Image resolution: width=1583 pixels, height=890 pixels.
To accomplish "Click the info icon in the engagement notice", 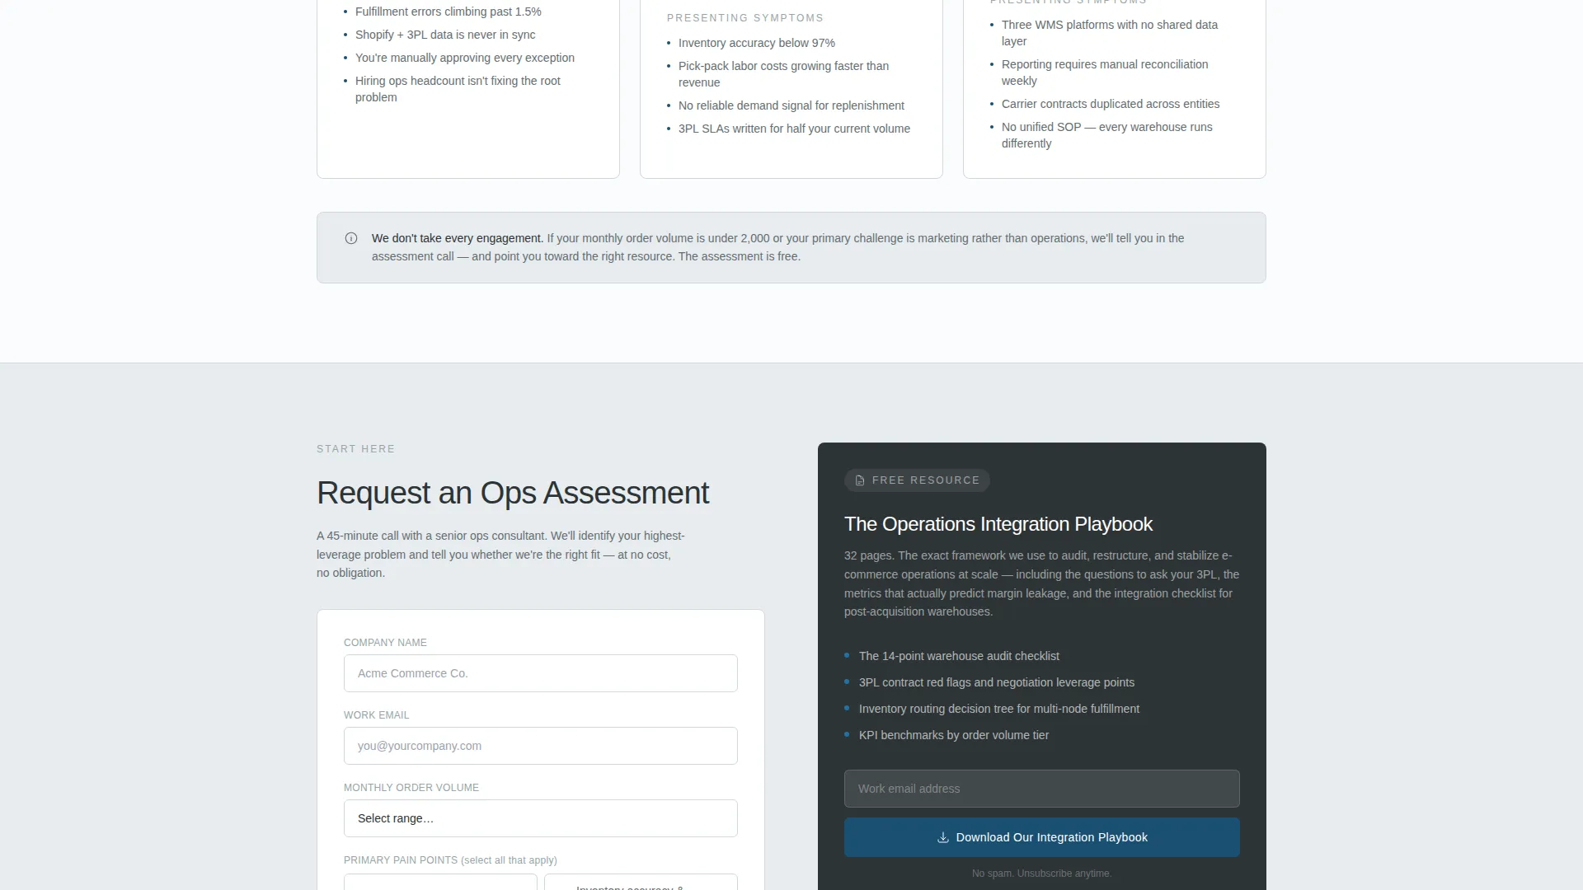I will (351, 238).
